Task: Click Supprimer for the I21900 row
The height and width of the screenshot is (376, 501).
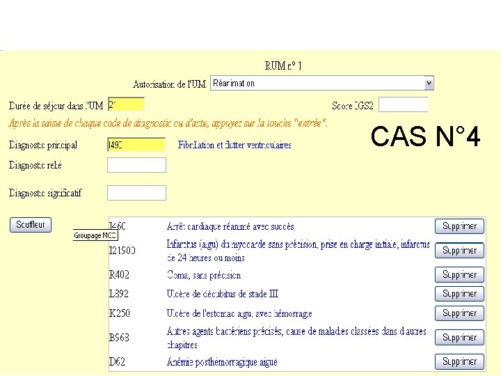Action: point(459,251)
